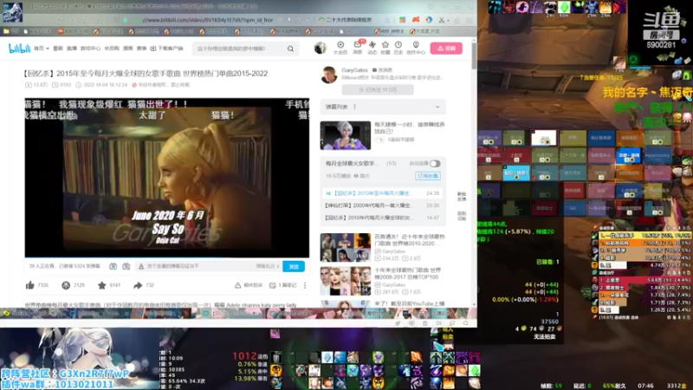The width and height of the screenshot is (693, 390).
Task: Click the game action bar icon by 1012
Action: coord(276,357)
